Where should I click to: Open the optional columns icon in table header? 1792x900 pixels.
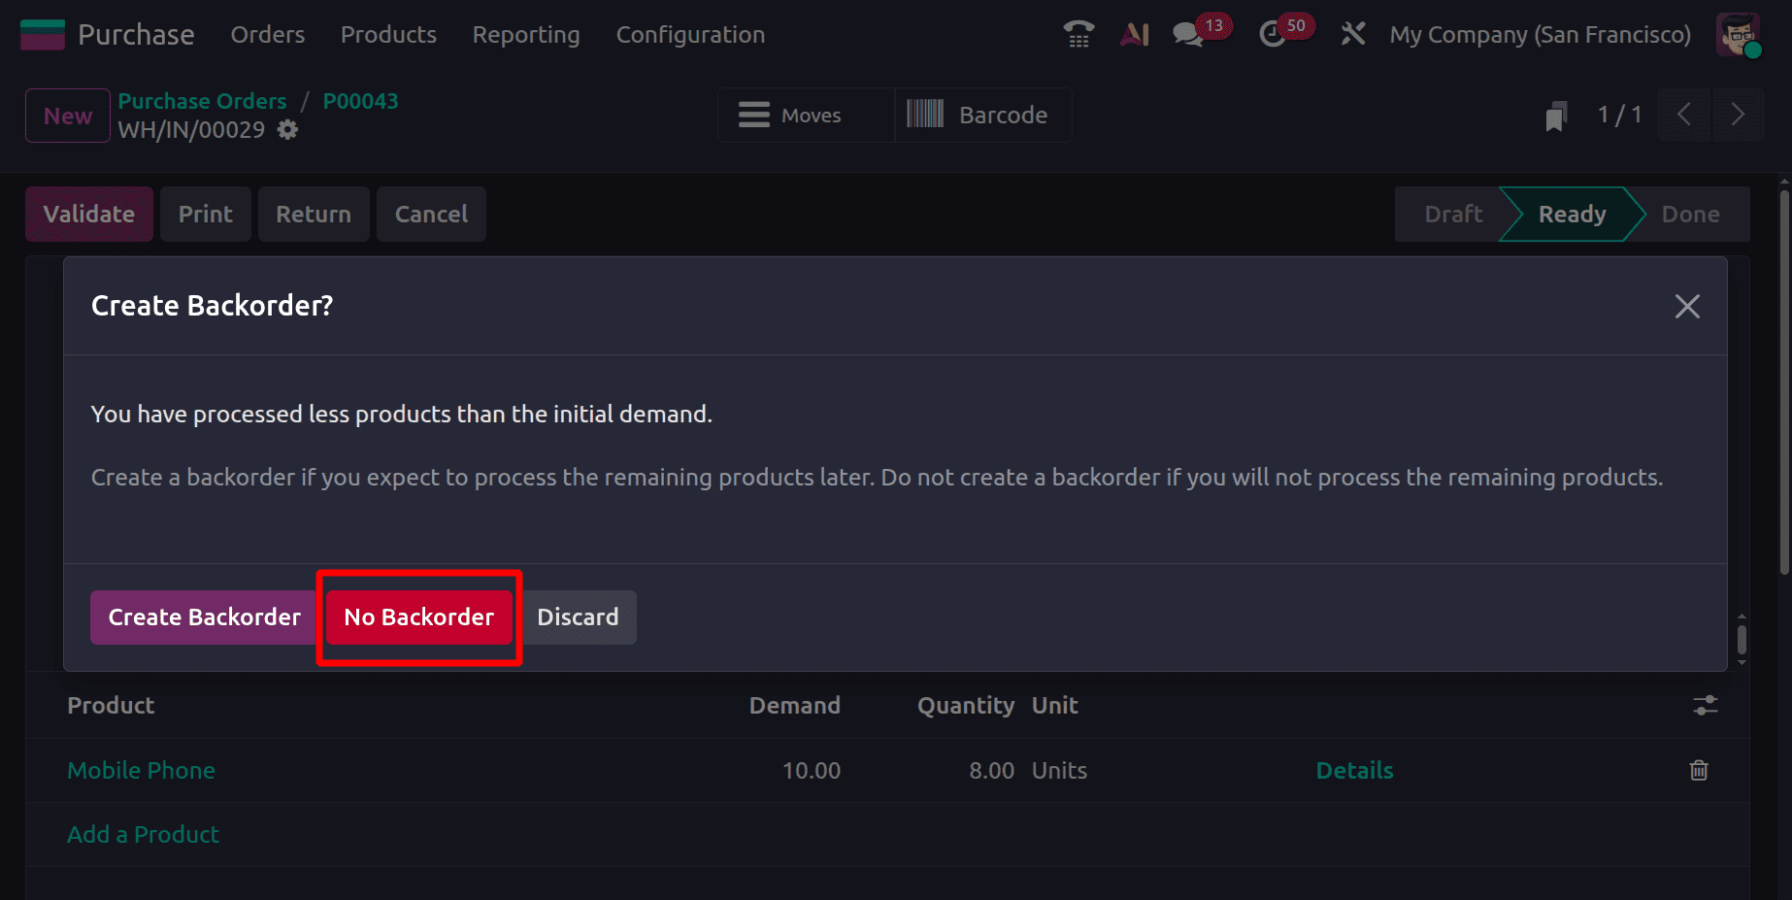pyautogui.click(x=1705, y=706)
